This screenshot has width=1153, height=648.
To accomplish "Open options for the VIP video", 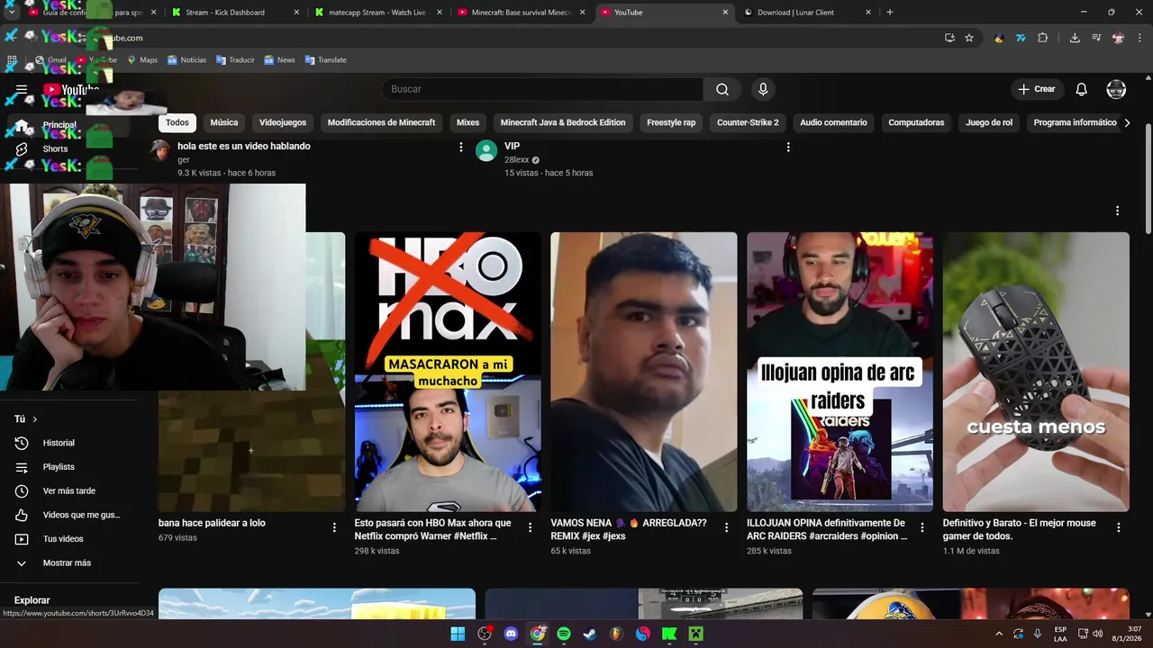I will tap(788, 147).
